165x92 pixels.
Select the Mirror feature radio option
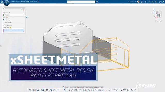[4, 22]
